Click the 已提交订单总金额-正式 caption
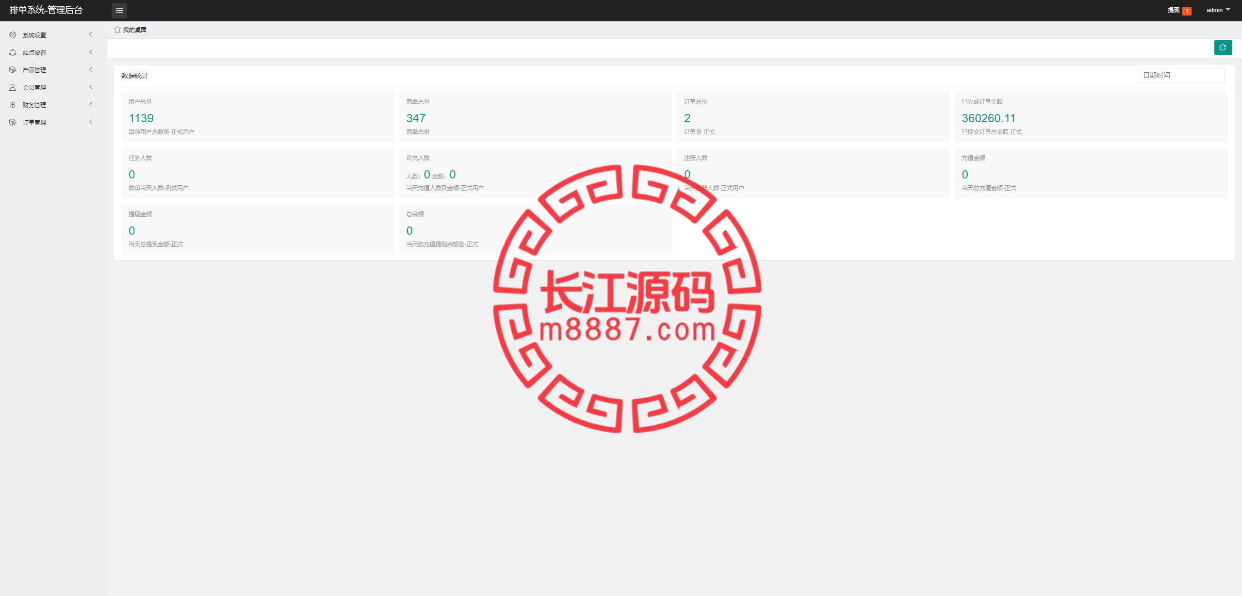Screen dimensions: 1242x596 (x=992, y=132)
